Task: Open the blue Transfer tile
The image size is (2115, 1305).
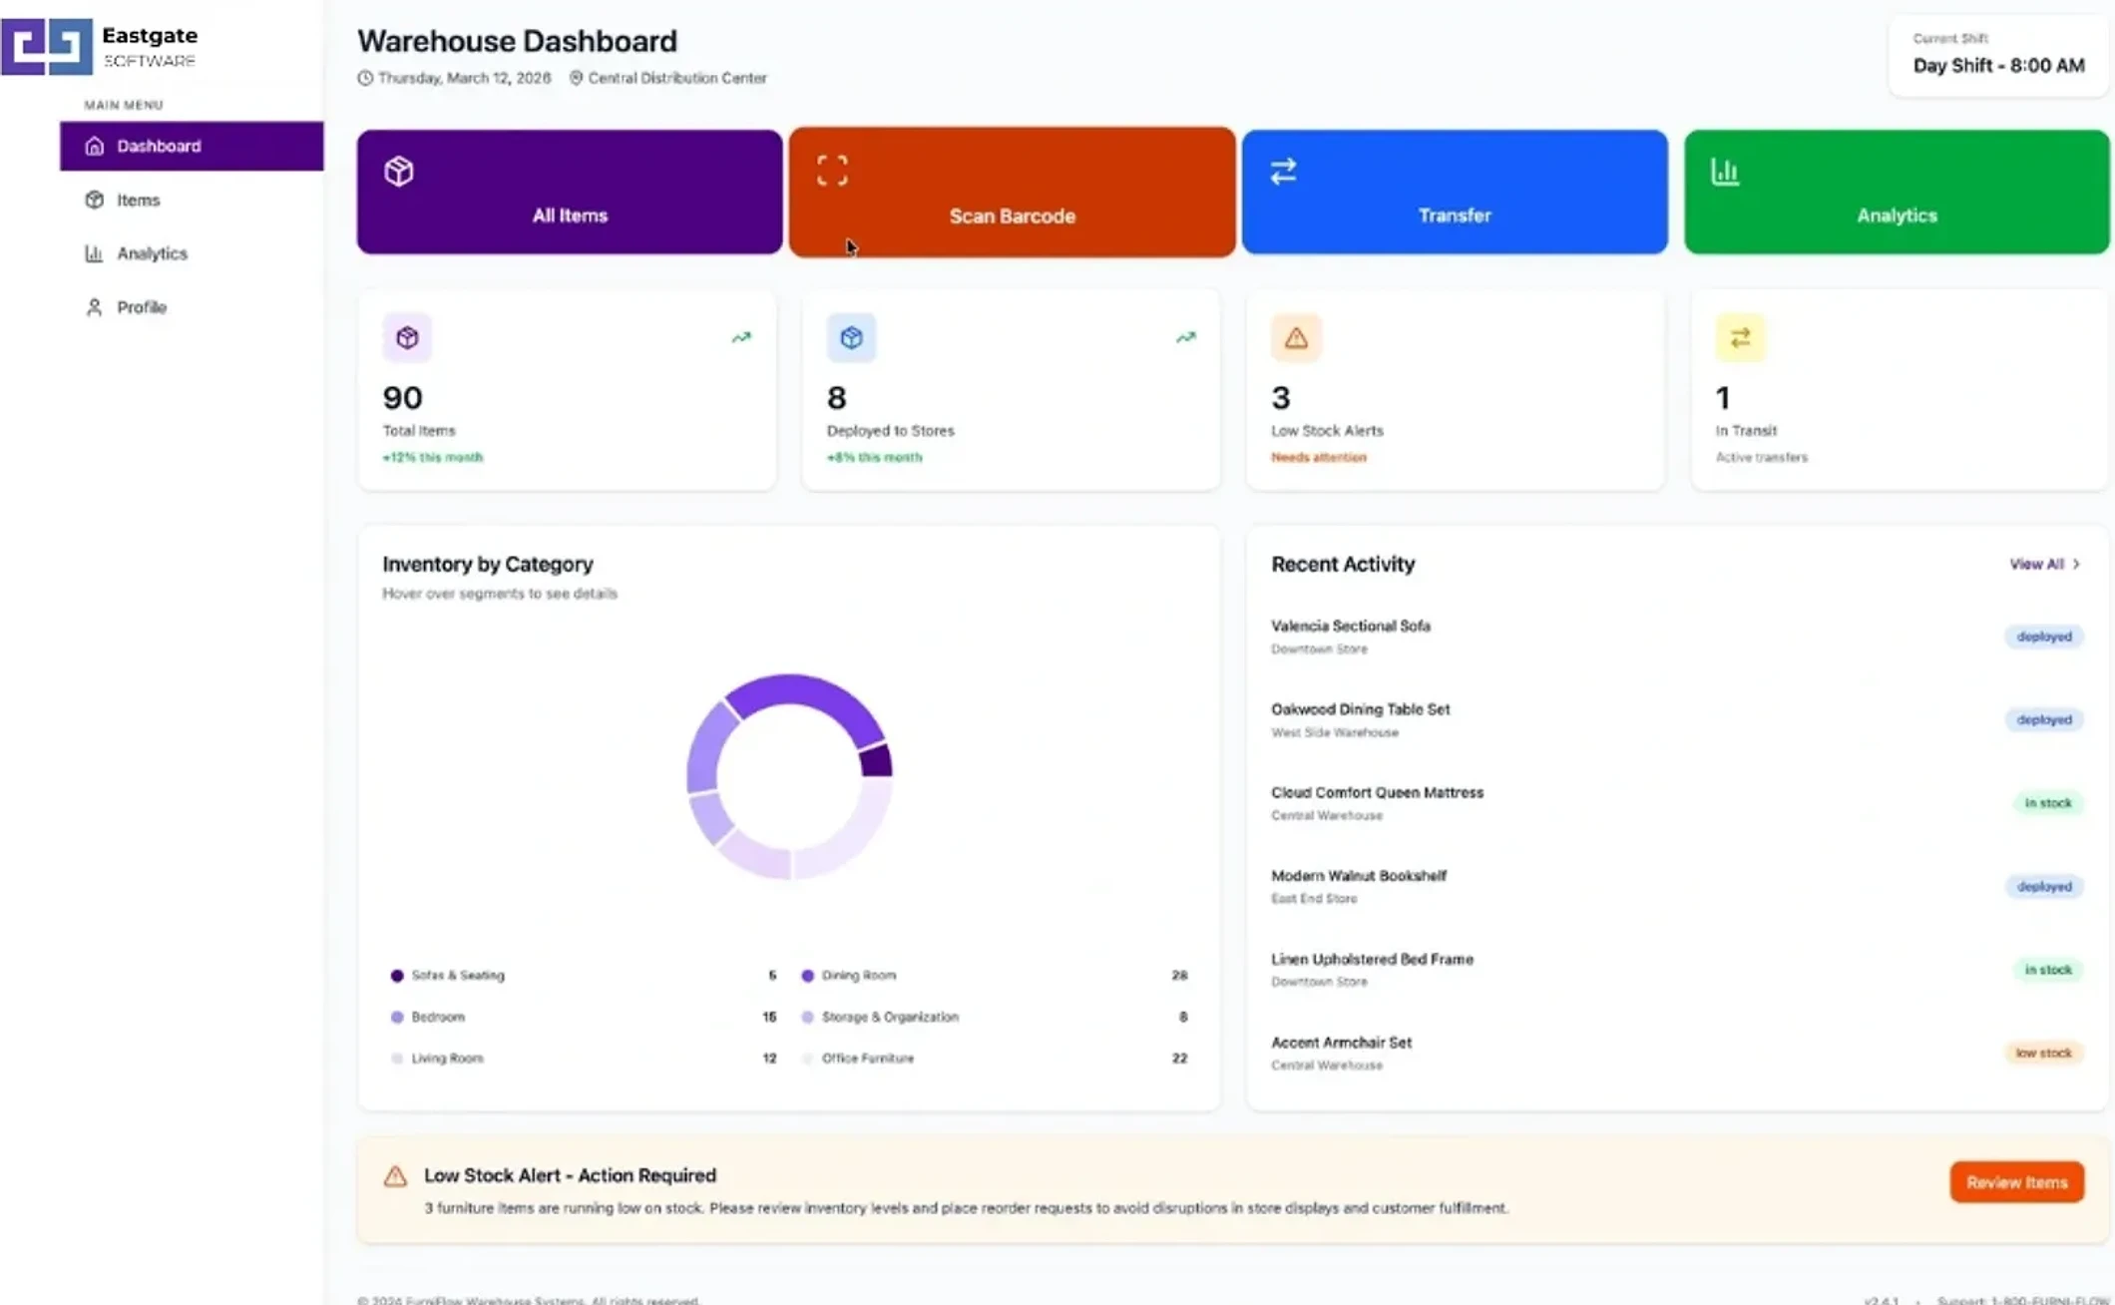Action: pyautogui.click(x=1455, y=192)
